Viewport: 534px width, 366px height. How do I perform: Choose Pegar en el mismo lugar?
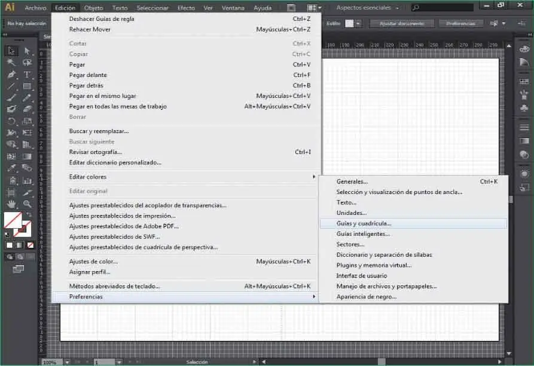pos(187,96)
